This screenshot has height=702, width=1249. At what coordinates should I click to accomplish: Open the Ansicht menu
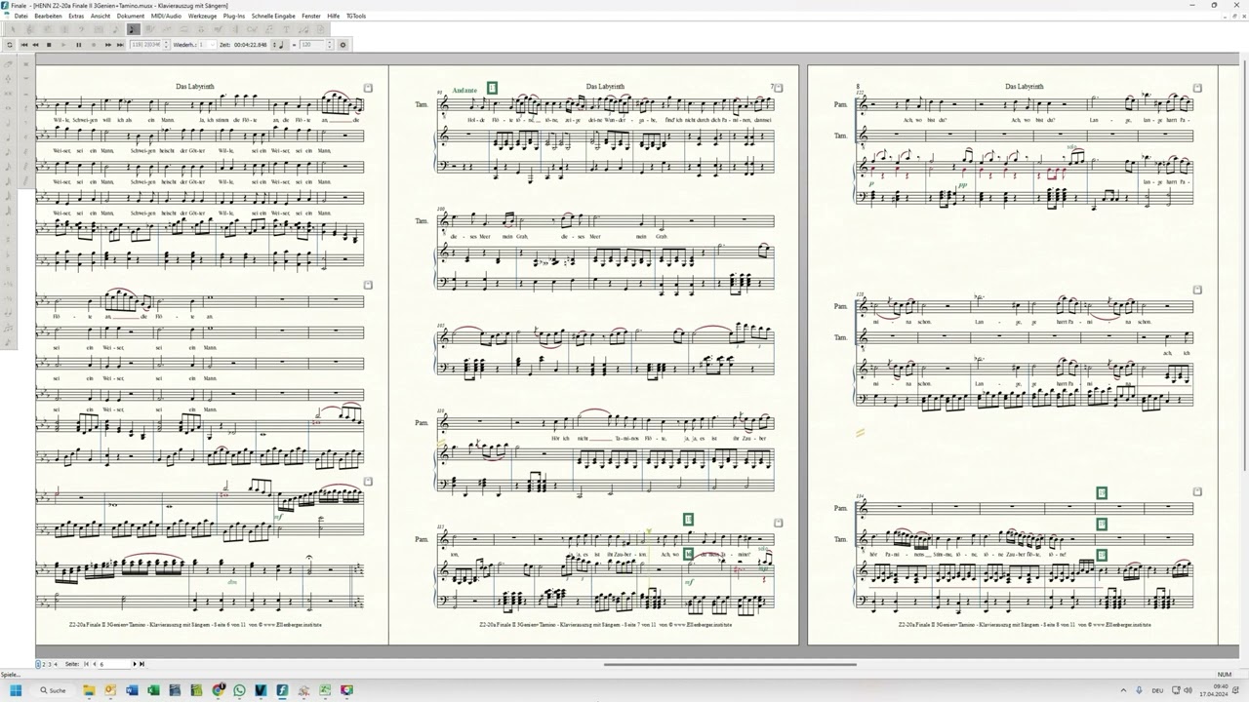click(101, 17)
